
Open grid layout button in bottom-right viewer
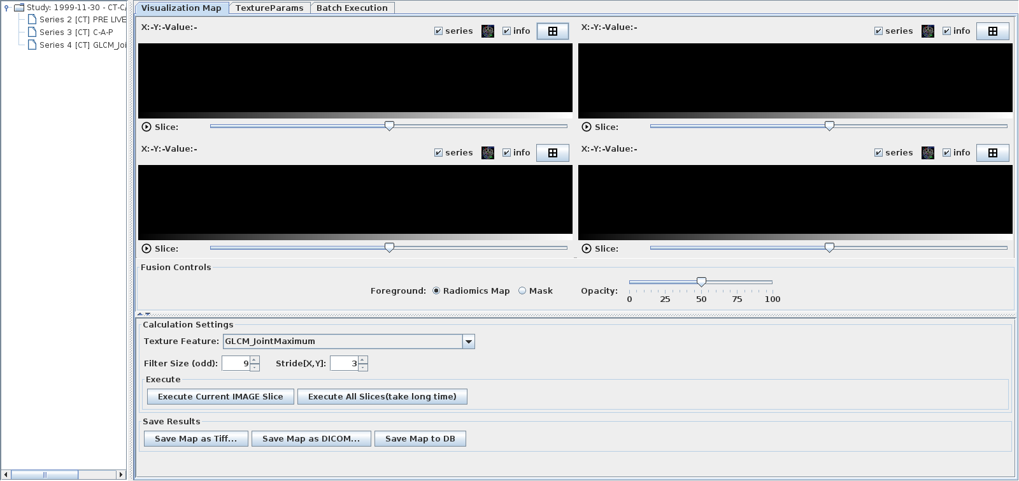[x=993, y=153]
